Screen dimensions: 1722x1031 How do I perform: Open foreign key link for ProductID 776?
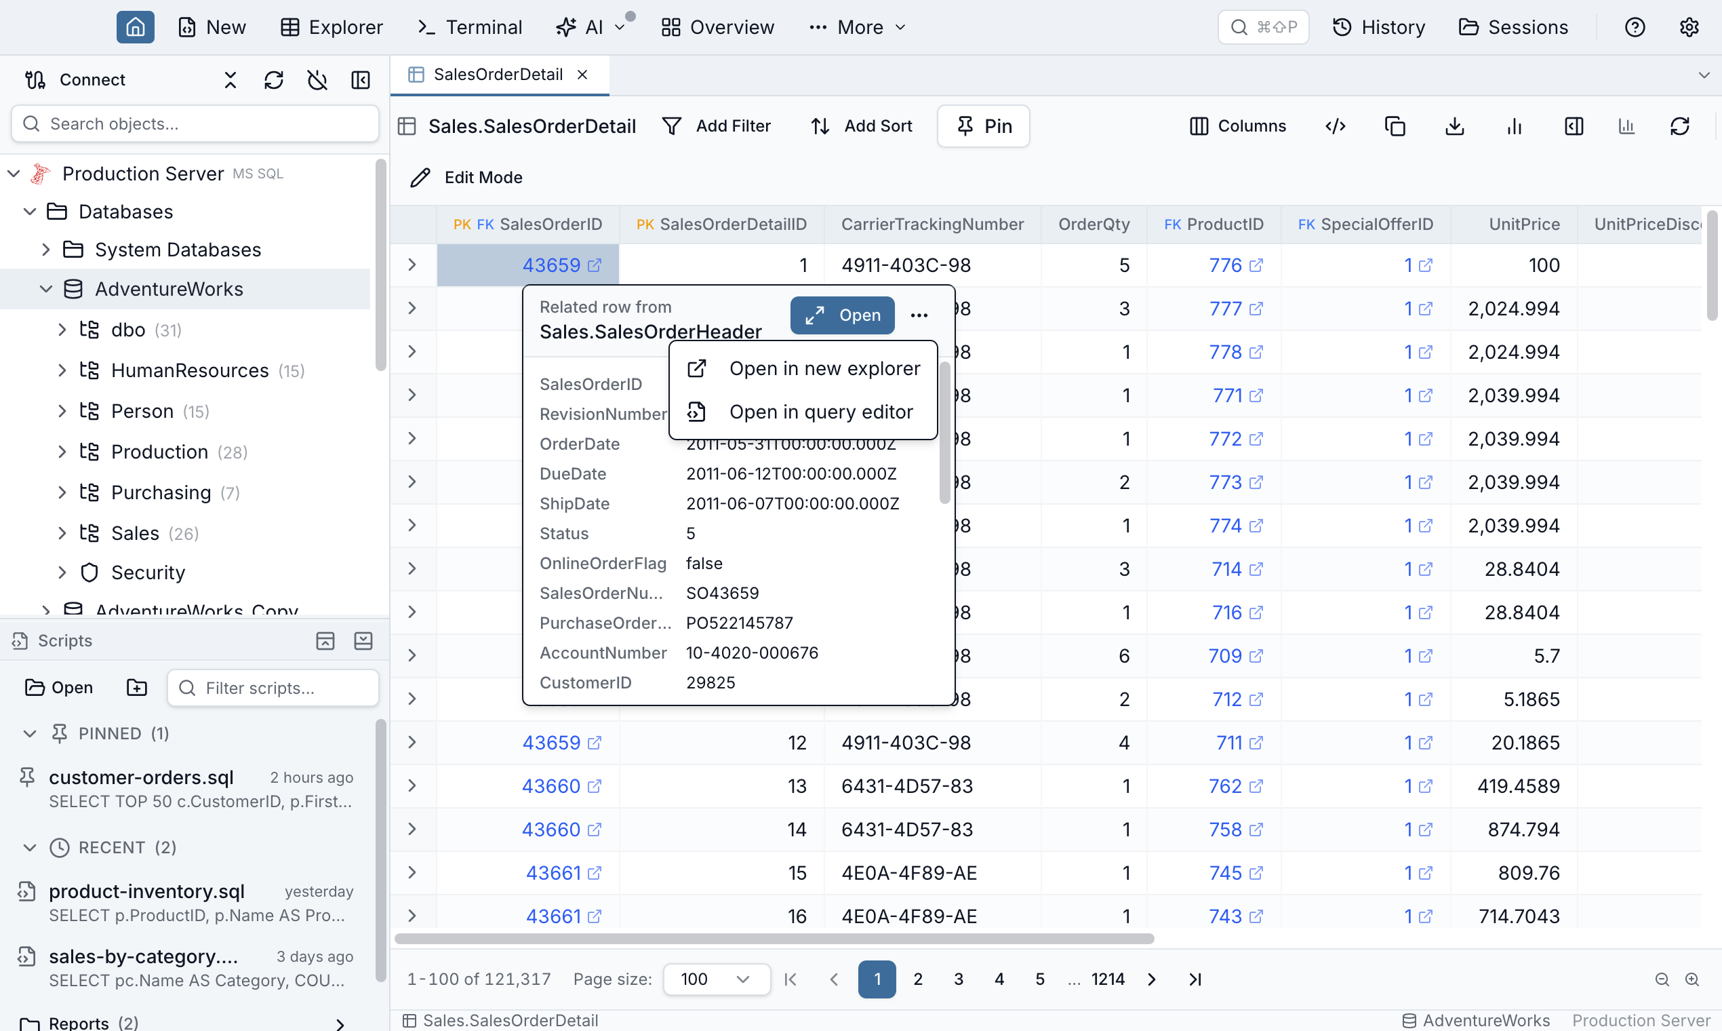pyautogui.click(x=1256, y=265)
